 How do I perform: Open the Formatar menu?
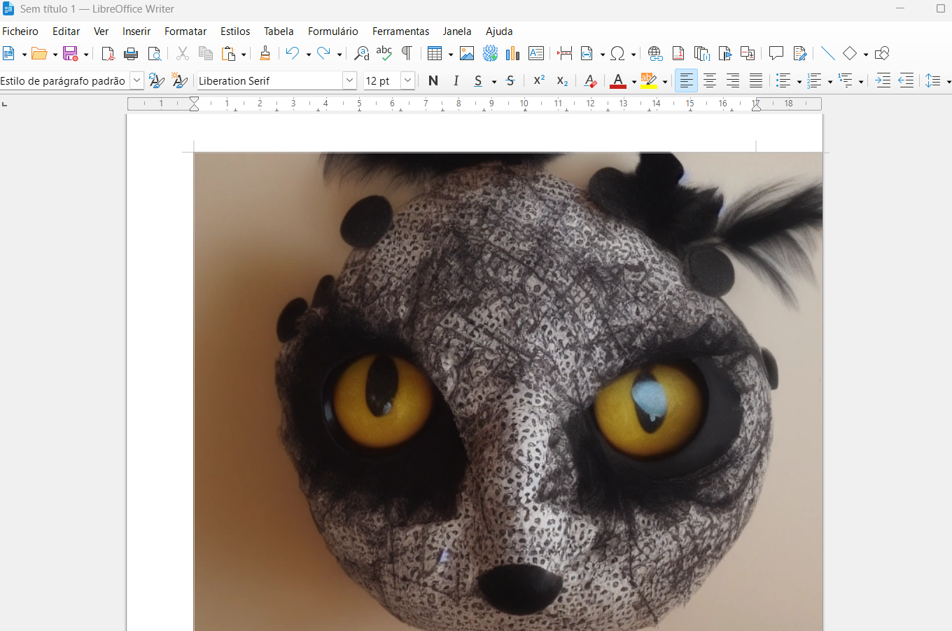pyautogui.click(x=185, y=31)
